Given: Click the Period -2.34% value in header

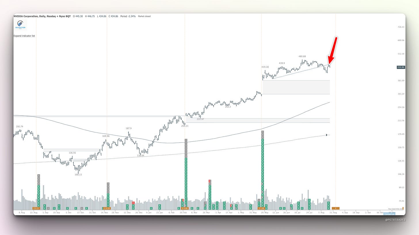Looking at the screenshot, I should (x=129, y=16).
